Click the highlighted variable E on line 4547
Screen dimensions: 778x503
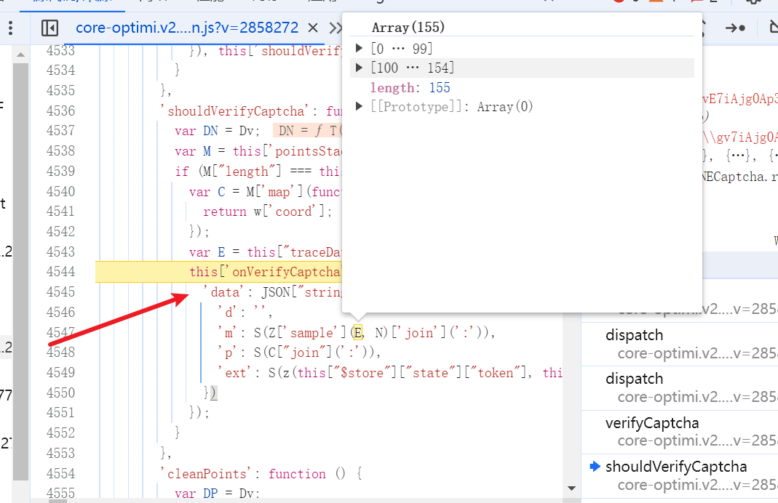coord(358,332)
